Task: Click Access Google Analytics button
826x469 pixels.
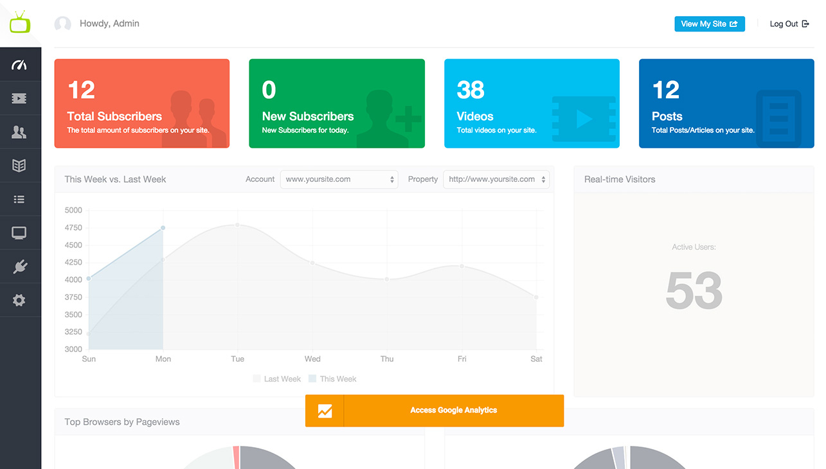Action: (x=435, y=411)
